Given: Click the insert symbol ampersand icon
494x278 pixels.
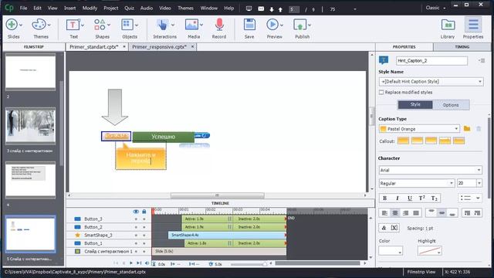Looking at the screenshot, I should click(384, 228).
